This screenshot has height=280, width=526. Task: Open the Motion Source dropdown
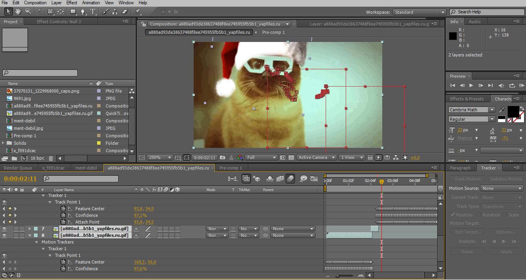click(502, 188)
